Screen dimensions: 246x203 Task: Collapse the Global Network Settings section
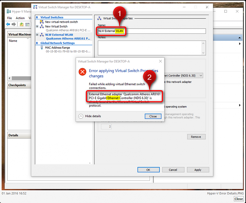tap(37, 43)
